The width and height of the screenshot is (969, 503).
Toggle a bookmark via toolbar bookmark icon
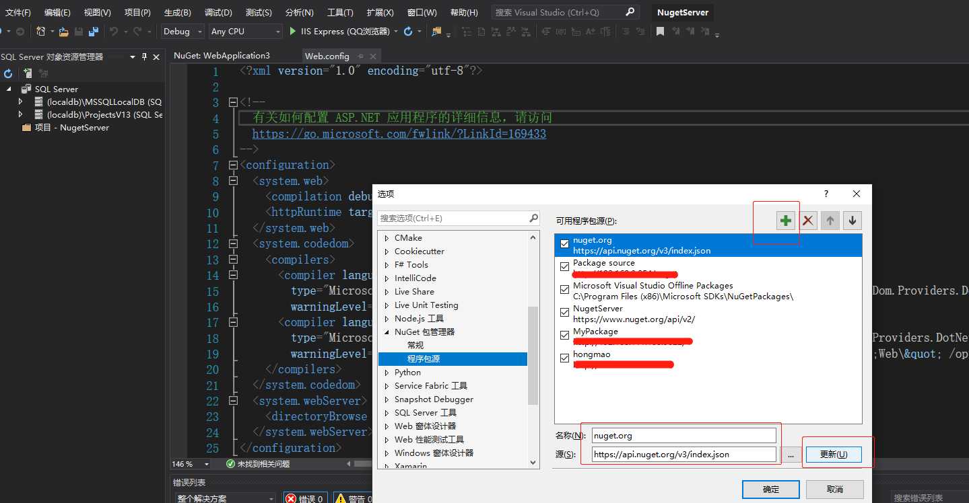[x=660, y=31]
